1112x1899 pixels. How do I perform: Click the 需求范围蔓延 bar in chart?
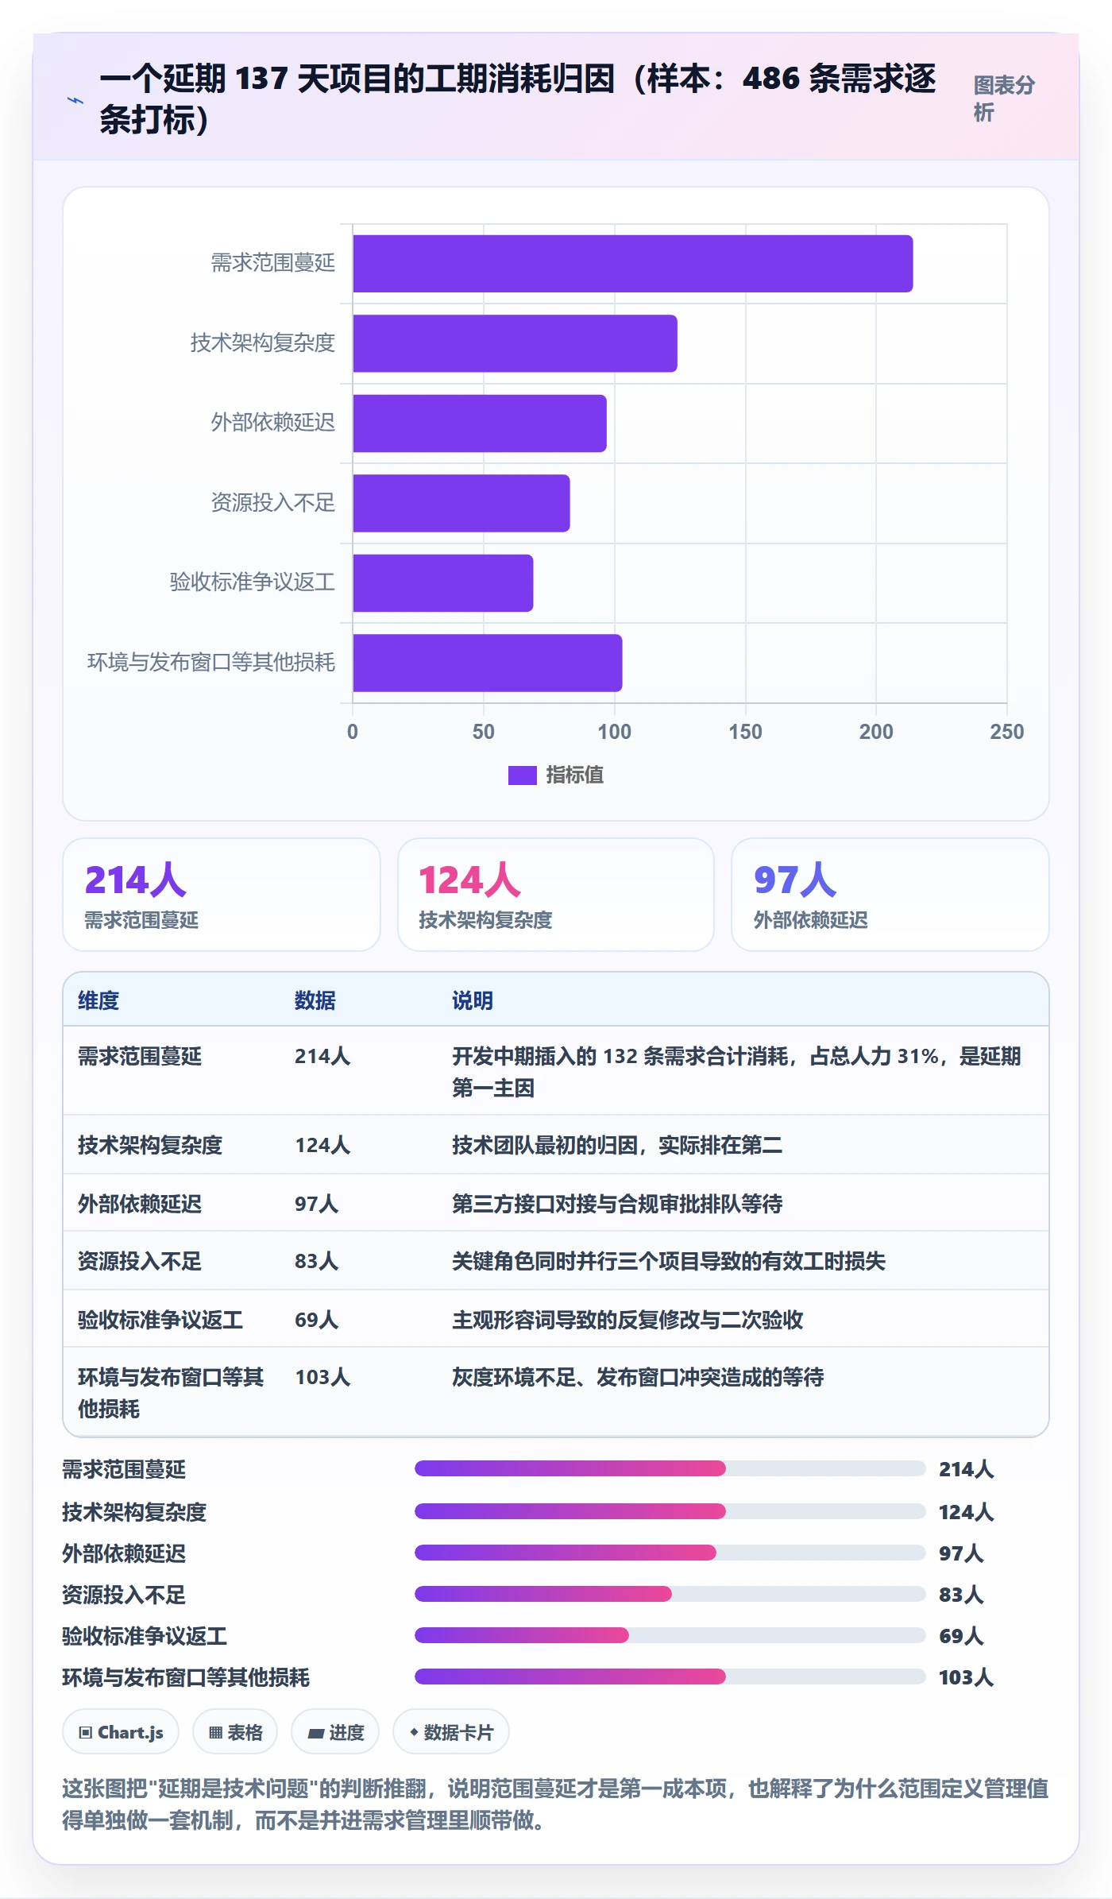[632, 264]
